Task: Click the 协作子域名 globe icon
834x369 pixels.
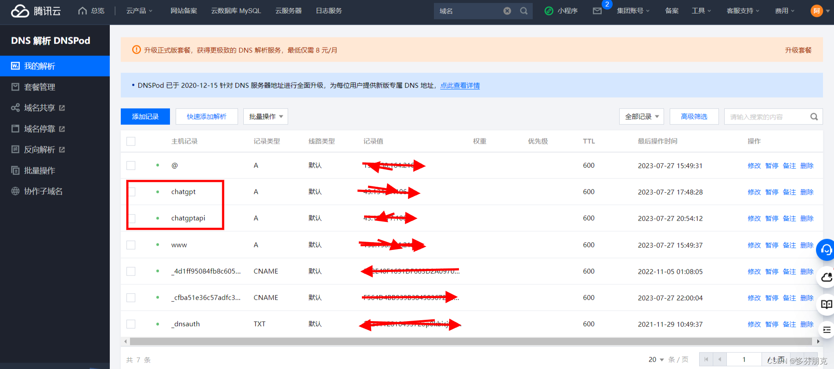Action: click(15, 191)
